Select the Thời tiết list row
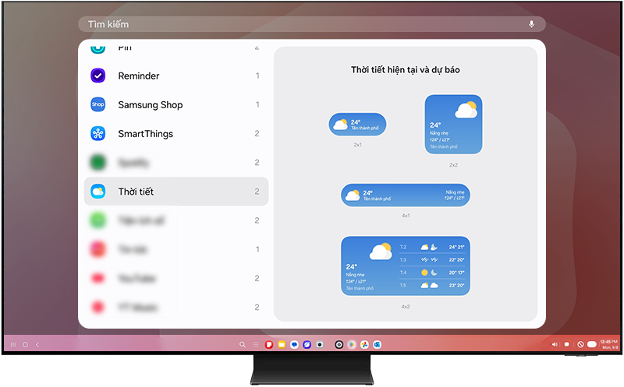 (176, 192)
